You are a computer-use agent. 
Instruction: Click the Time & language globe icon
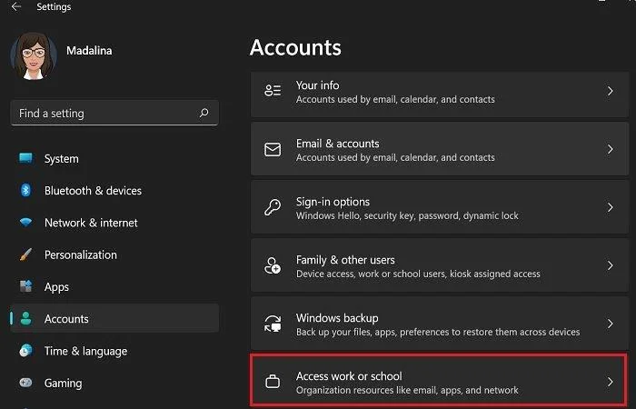tap(26, 351)
